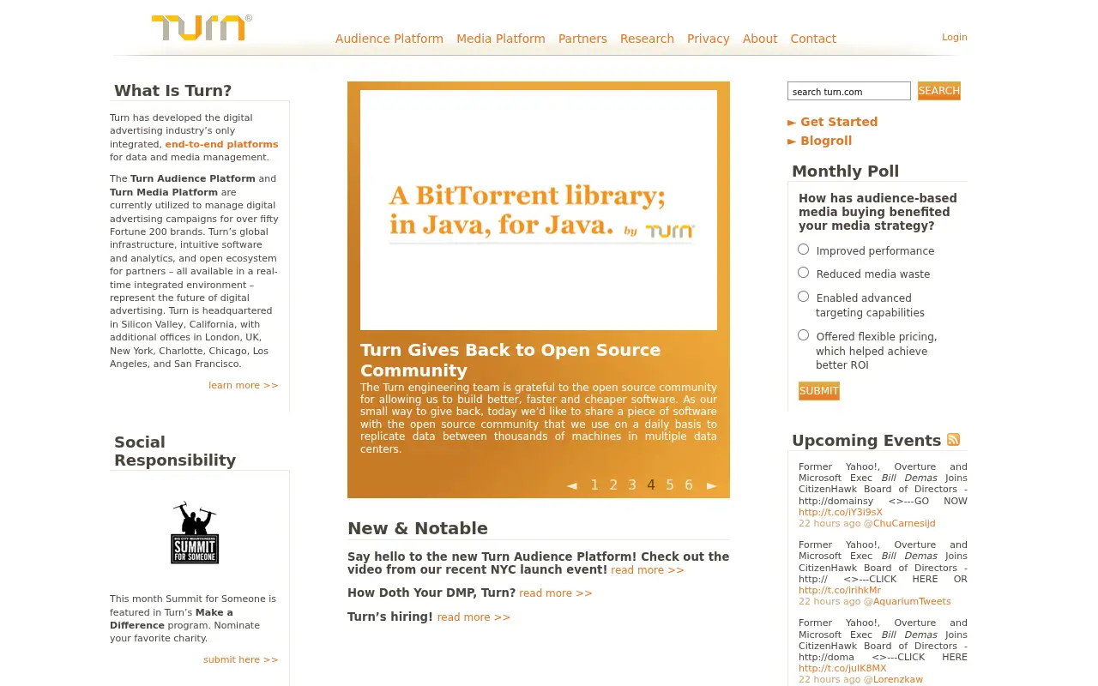Open the Audience Platform menu
The width and height of the screenshot is (1098, 686).
(x=389, y=39)
